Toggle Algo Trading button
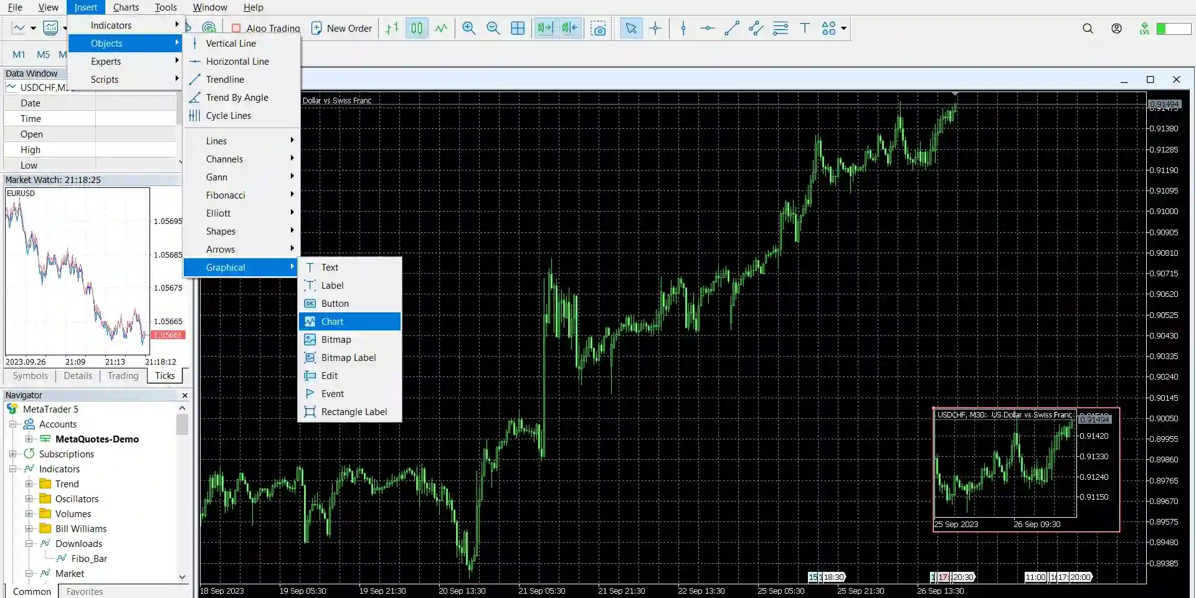This screenshot has height=598, width=1196. pyautogui.click(x=265, y=28)
